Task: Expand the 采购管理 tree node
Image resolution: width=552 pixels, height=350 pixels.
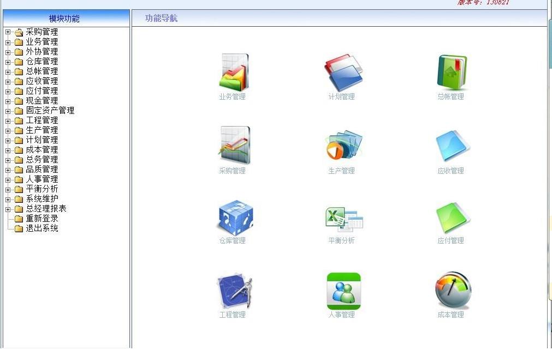Action: pos(8,32)
